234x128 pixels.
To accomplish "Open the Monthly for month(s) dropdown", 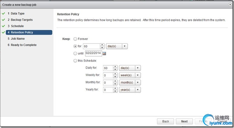I will point(130,82).
